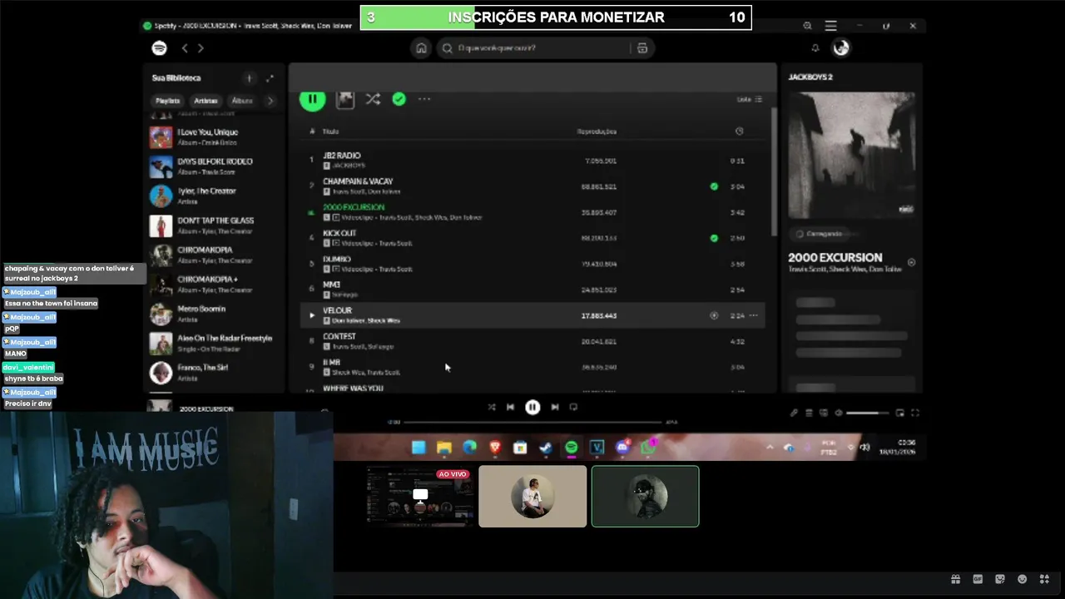Open first CHROMAKOPIA album in library
The image size is (1065, 599).
(215, 255)
